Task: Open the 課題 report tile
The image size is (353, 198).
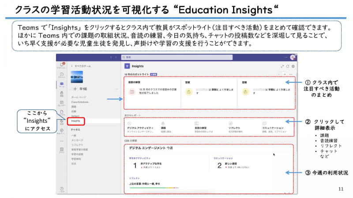Action: [x=166, y=127]
